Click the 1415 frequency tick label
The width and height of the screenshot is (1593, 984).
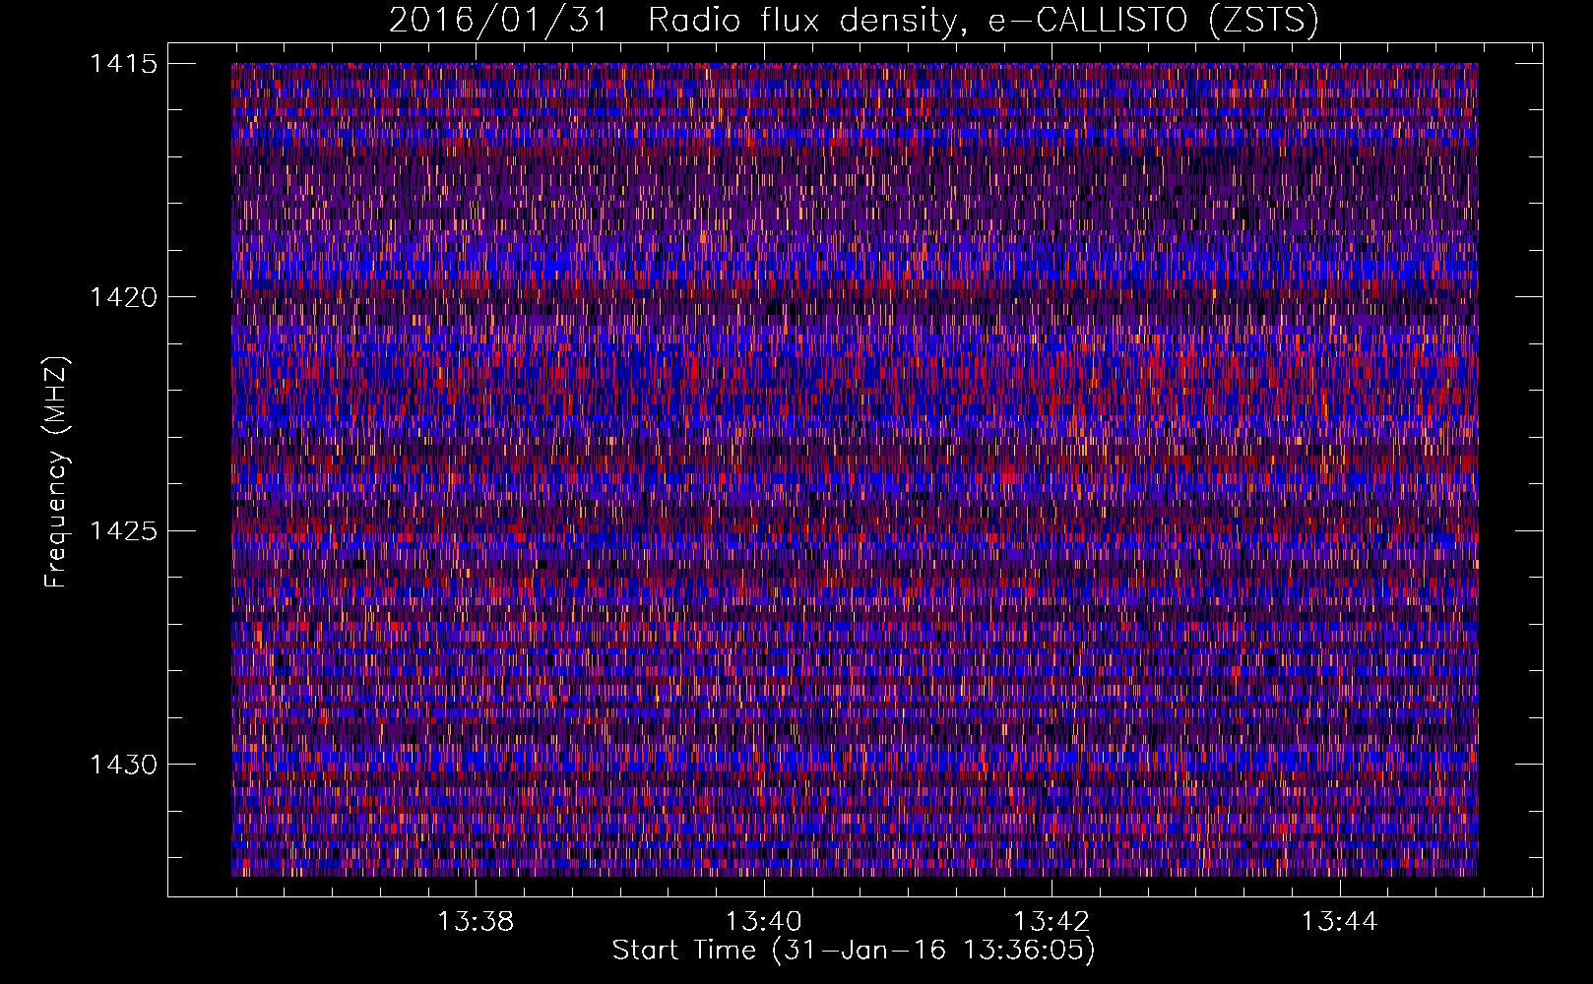124,64
